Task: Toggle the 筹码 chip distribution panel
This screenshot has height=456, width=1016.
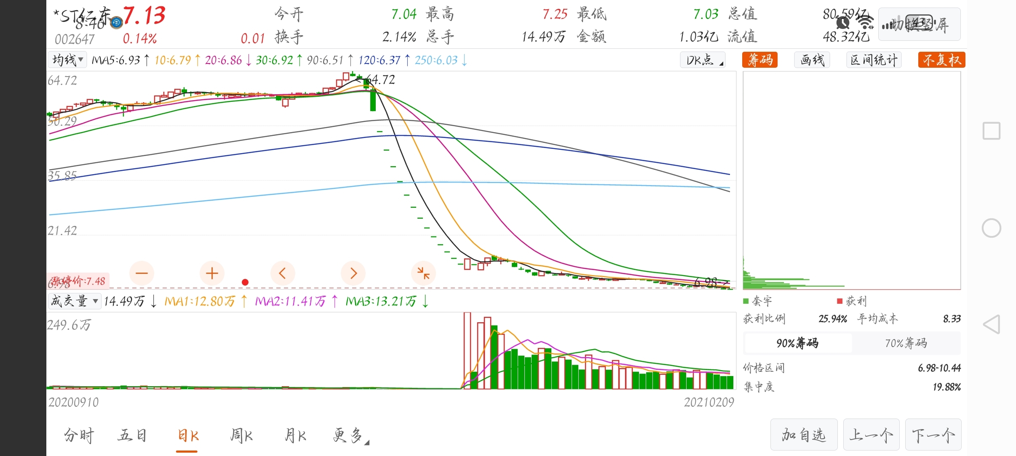Action: point(760,60)
